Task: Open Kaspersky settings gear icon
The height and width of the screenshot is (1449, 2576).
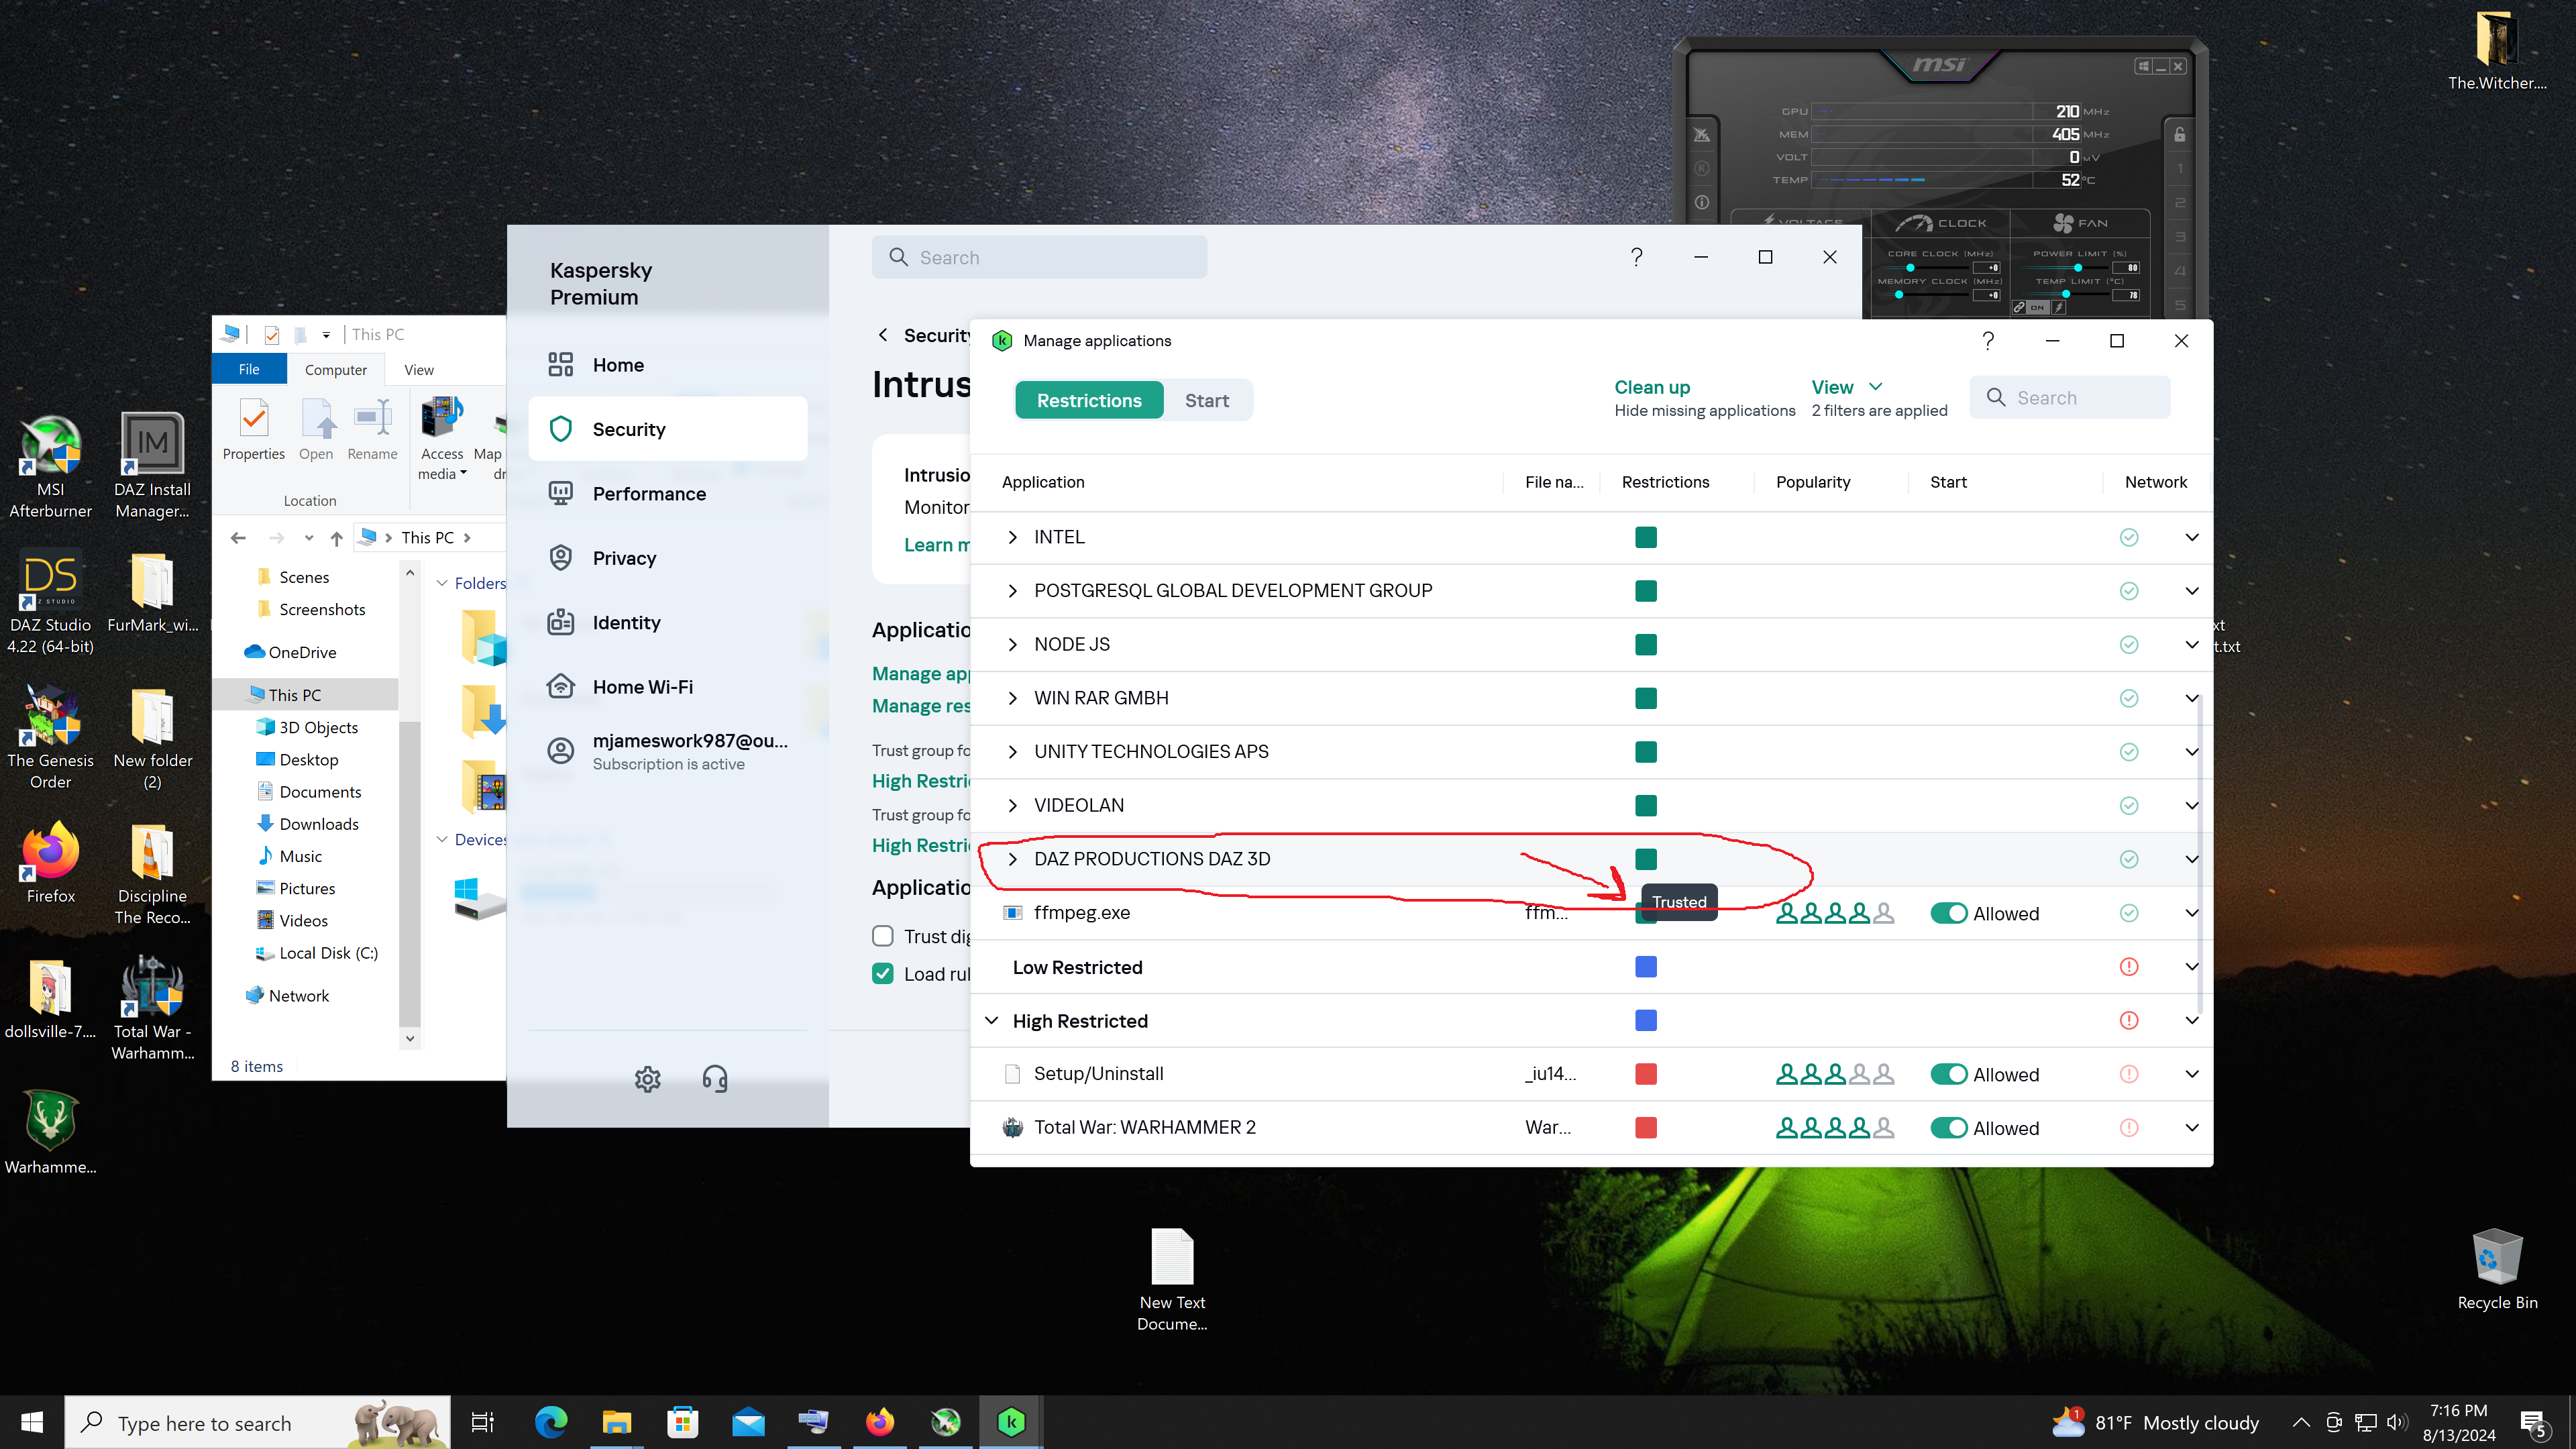Action: (x=647, y=1079)
